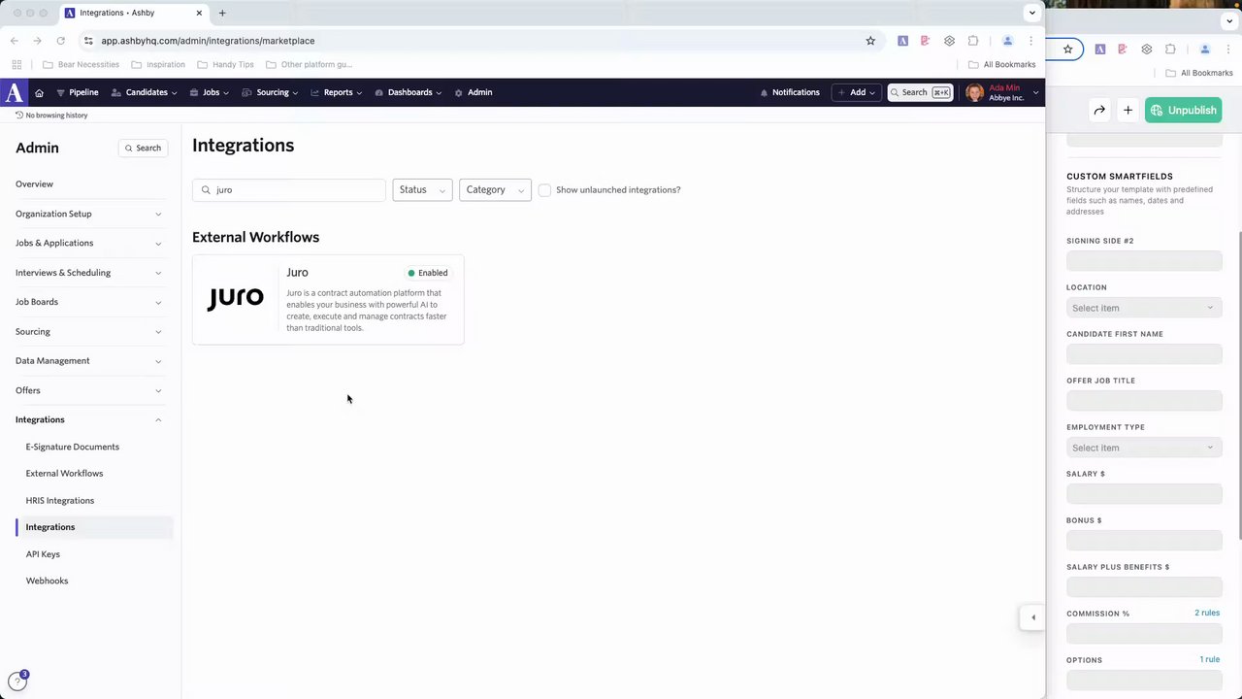The height and width of the screenshot is (699, 1242).
Task: Open the Juro integration title
Action: point(297,273)
